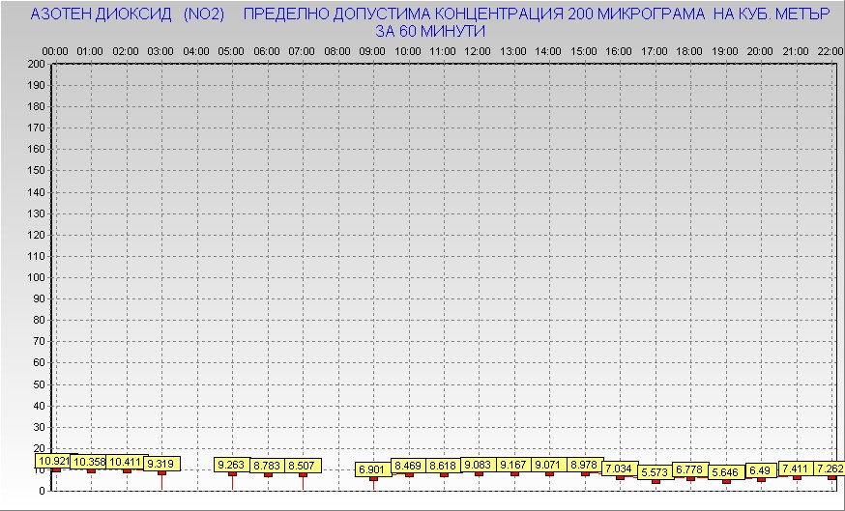845x511 pixels.
Task: Select the 7.034 value label
Action: point(620,468)
